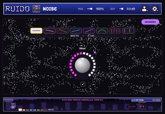Open the joystick game icon in header
The width and height of the screenshot is (165, 114).
[145, 9]
